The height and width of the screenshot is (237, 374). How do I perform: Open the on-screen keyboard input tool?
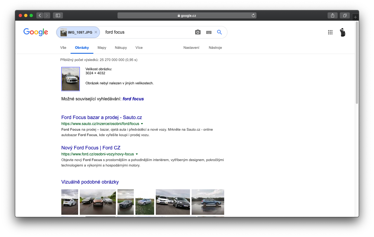(x=209, y=32)
